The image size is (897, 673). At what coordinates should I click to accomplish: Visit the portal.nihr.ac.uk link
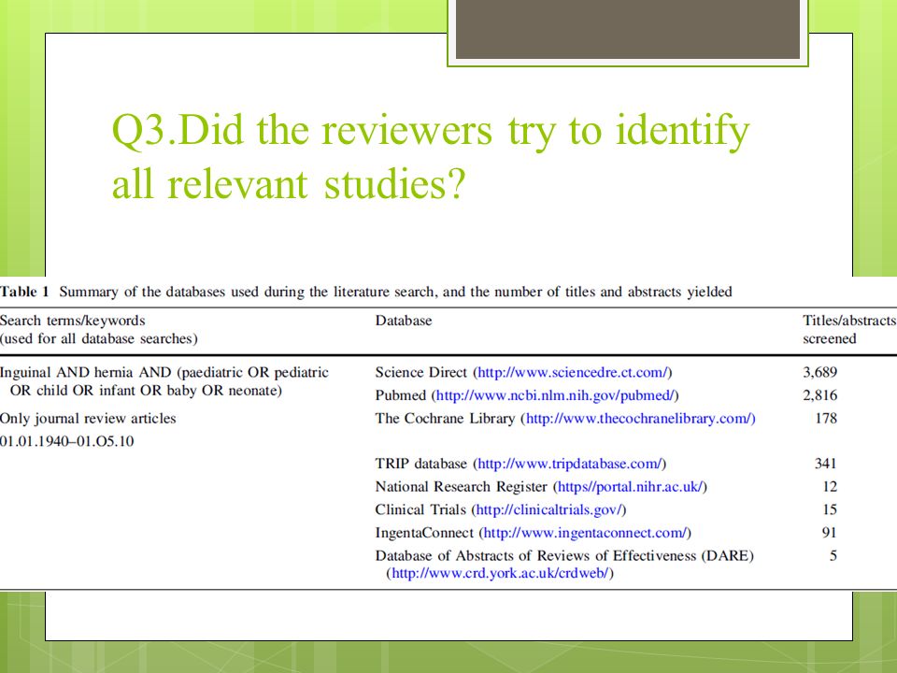pos(630,486)
